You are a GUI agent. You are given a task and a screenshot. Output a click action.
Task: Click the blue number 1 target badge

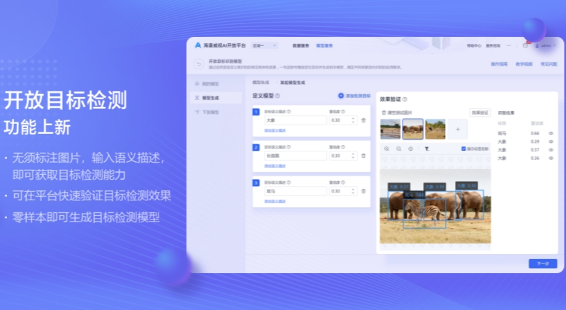pyautogui.click(x=256, y=112)
